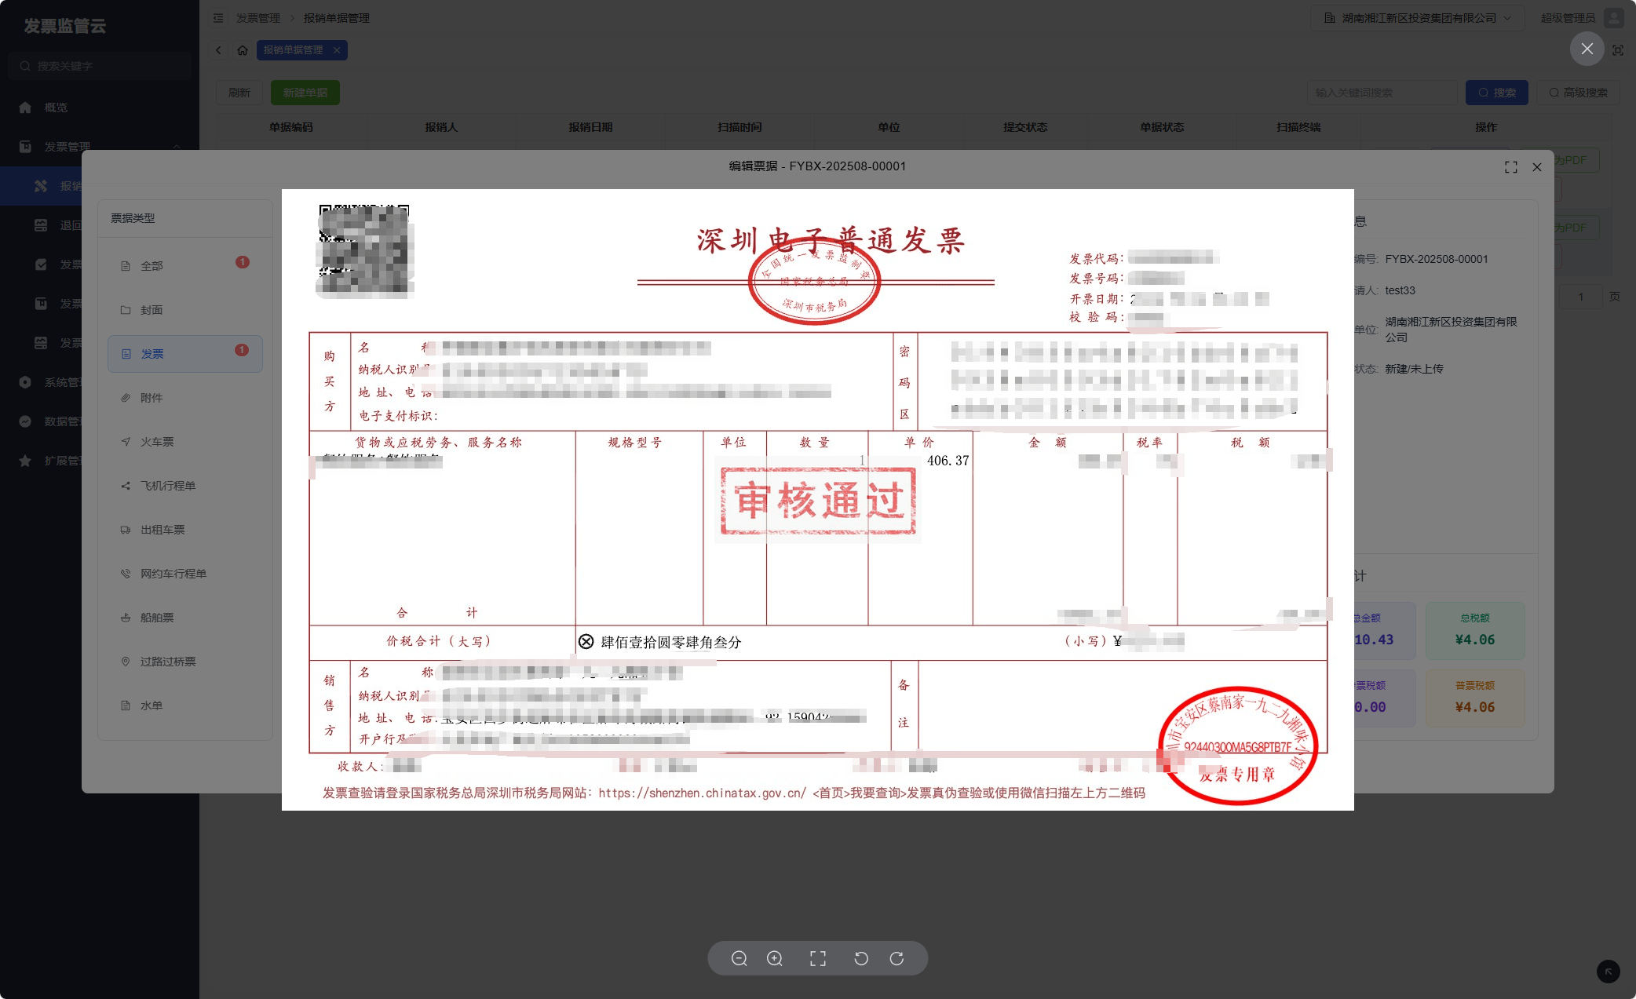Select 火车票 ticket type

point(185,442)
